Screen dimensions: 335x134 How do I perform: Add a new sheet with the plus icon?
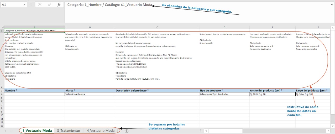[127, 131]
